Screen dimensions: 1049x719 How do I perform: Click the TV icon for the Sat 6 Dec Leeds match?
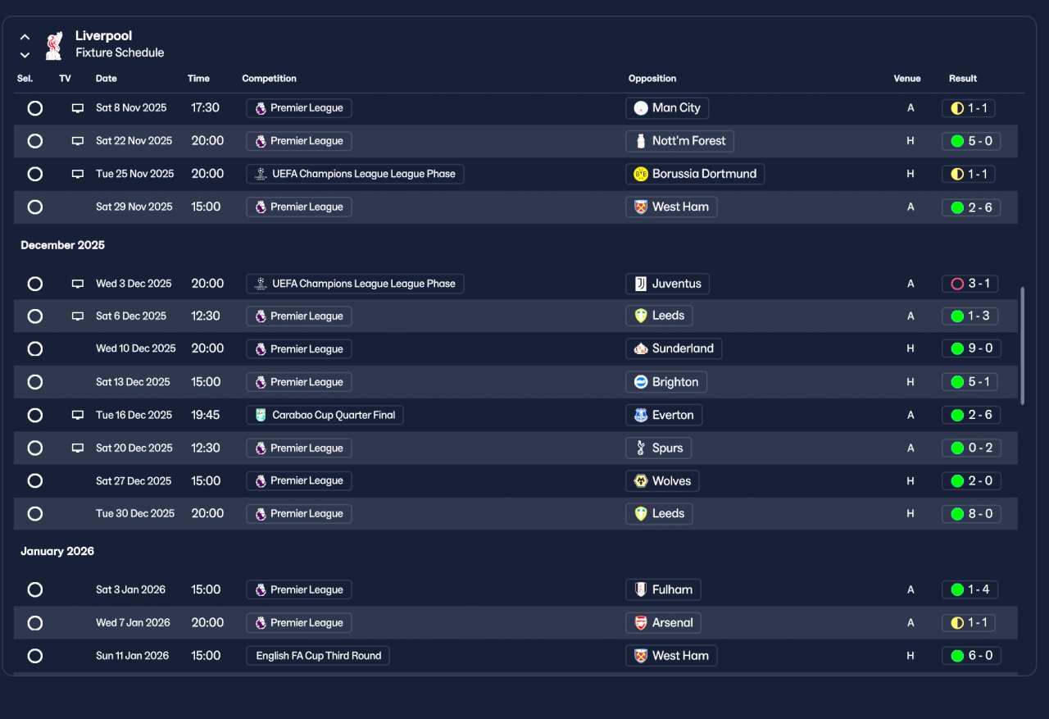click(x=78, y=316)
